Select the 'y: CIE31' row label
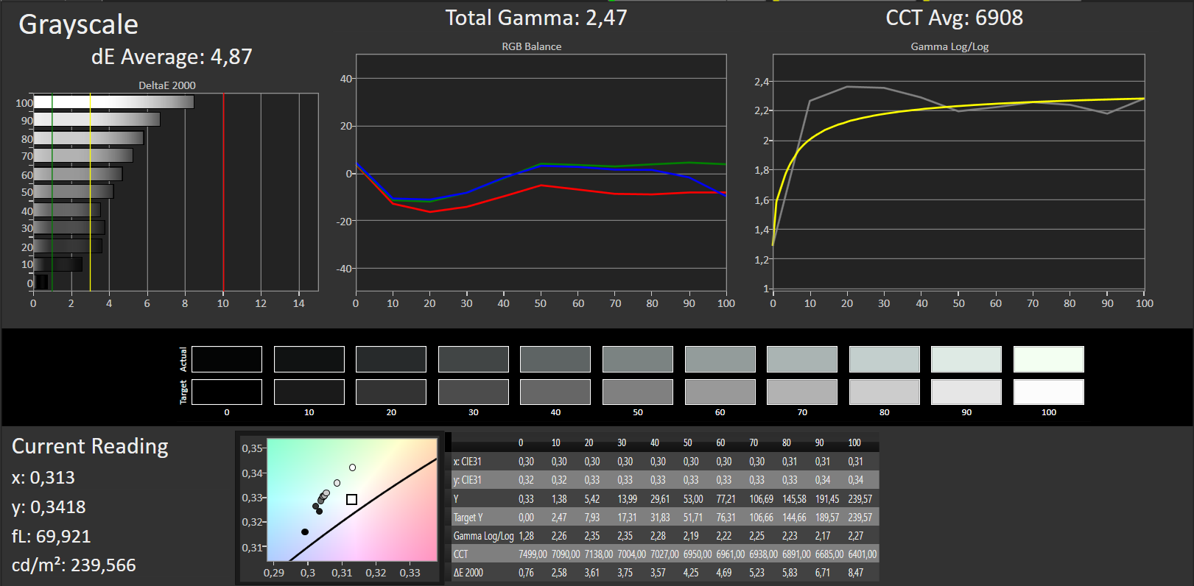This screenshot has width=1194, height=586. click(x=467, y=480)
